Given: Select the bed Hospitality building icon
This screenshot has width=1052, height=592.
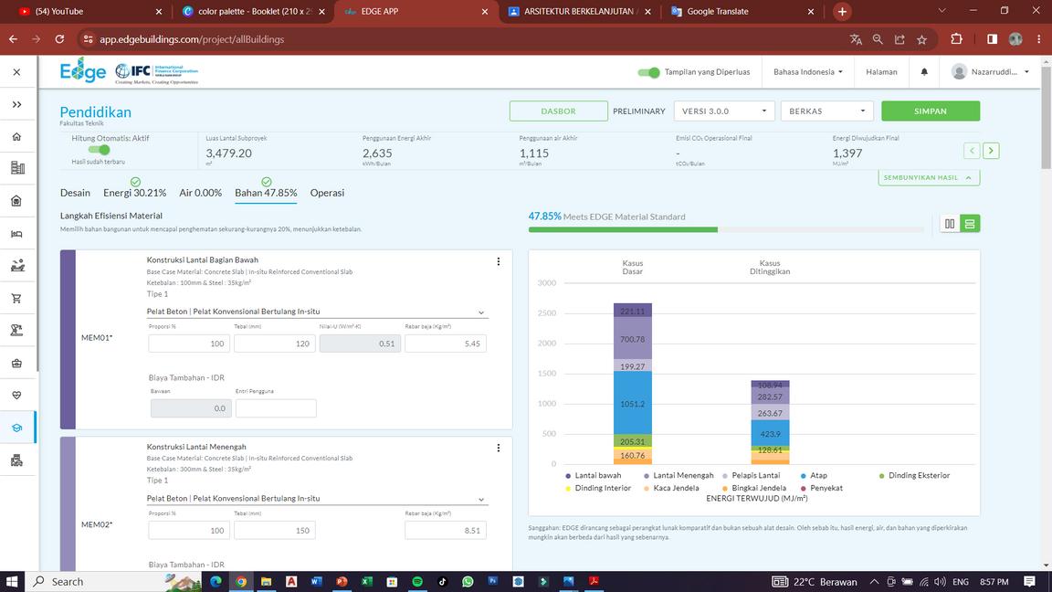Looking at the screenshot, I should [16, 234].
